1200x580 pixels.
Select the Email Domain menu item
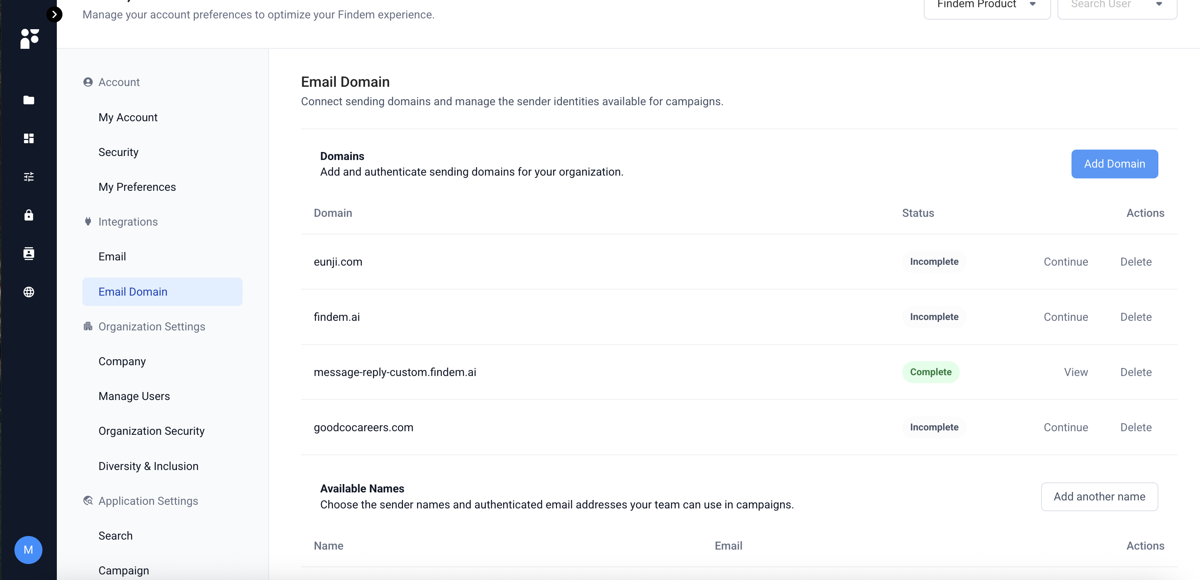pyautogui.click(x=162, y=292)
